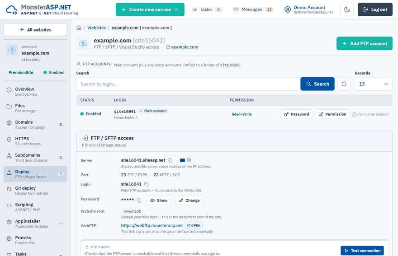Click the Scripting code brackets icon
The width and height of the screenshot is (398, 256).
(x=9, y=205)
